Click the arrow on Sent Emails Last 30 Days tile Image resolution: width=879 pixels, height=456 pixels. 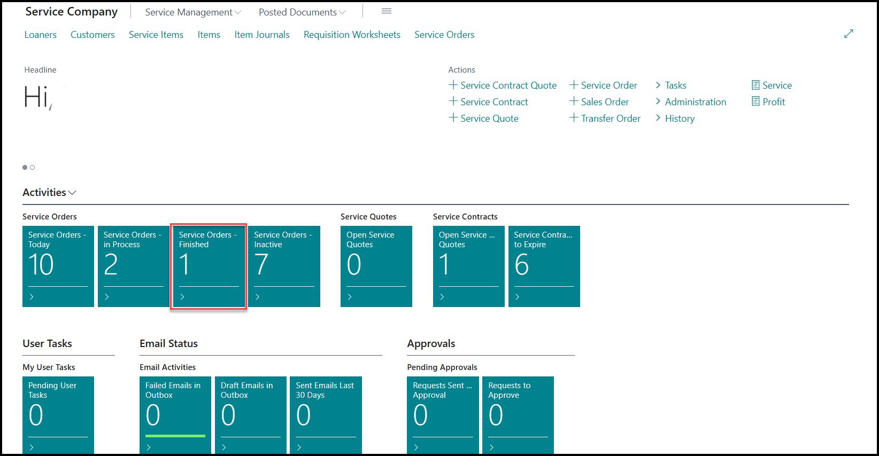click(299, 447)
